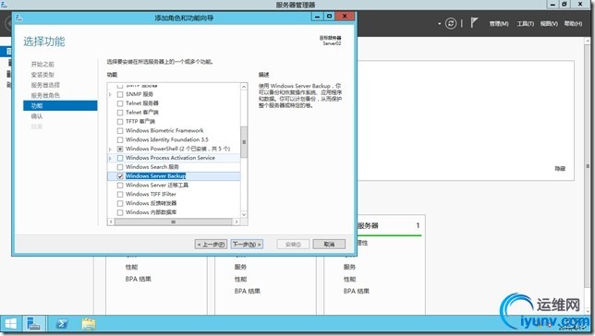Image resolution: width=595 pixels, height=336 pixels.
Task: Open the dropdown arrow beside refresh icon
Action: tap(440, 23)
